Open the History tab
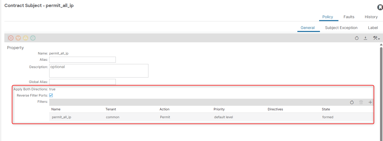This screenshot has height=141, width=383. (371, 17)
